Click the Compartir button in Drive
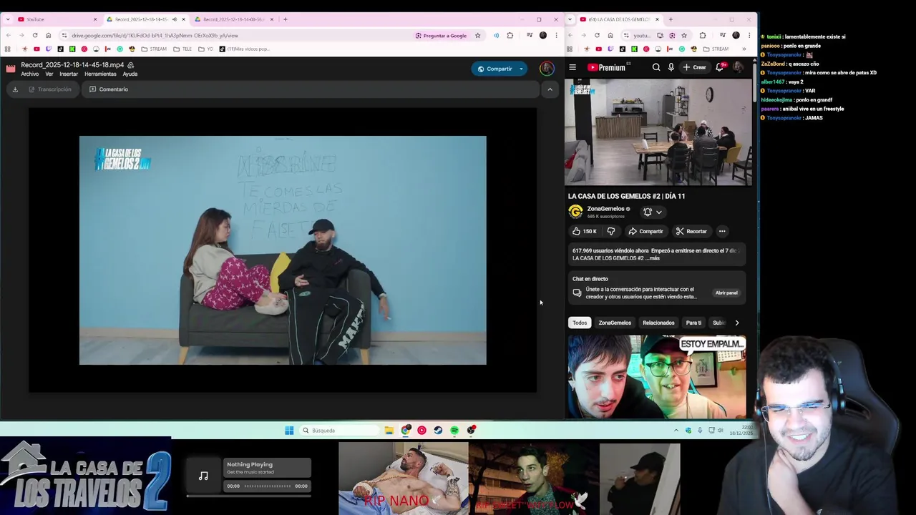916x515 pixels. 494,69
